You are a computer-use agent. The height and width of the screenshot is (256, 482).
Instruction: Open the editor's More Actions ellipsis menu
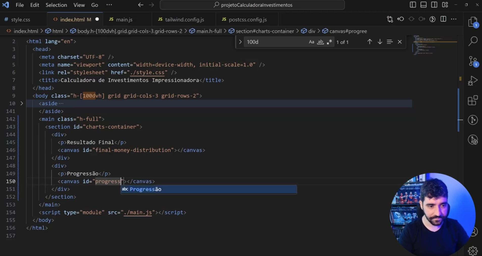click(x=454, y=19)
